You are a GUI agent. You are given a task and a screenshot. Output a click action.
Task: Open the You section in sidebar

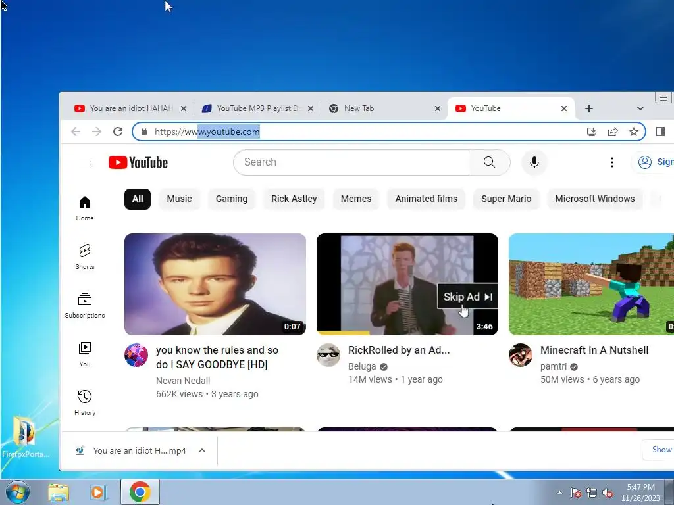85,354
